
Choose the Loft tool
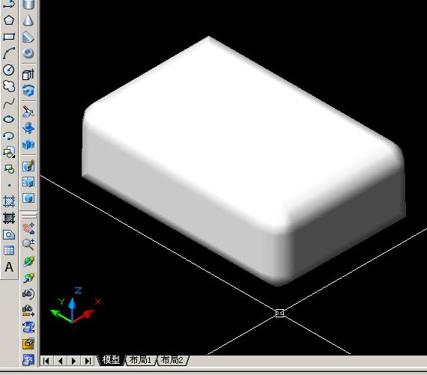coord(28,144)
